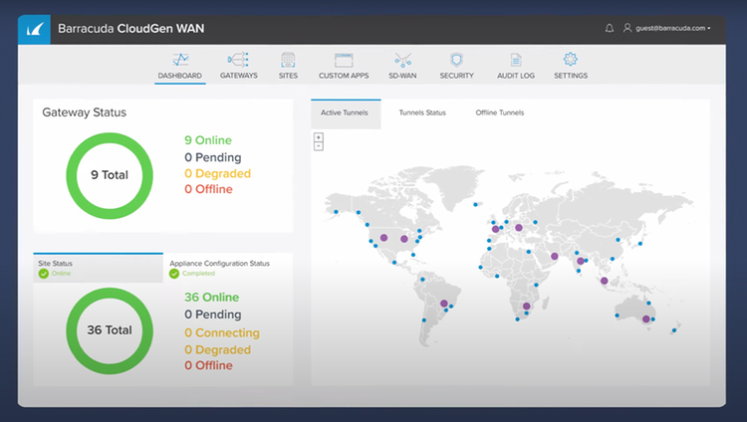Click the 36 Total site donut chart
Screen dimensions: 747x422
[x=110, y=330]
